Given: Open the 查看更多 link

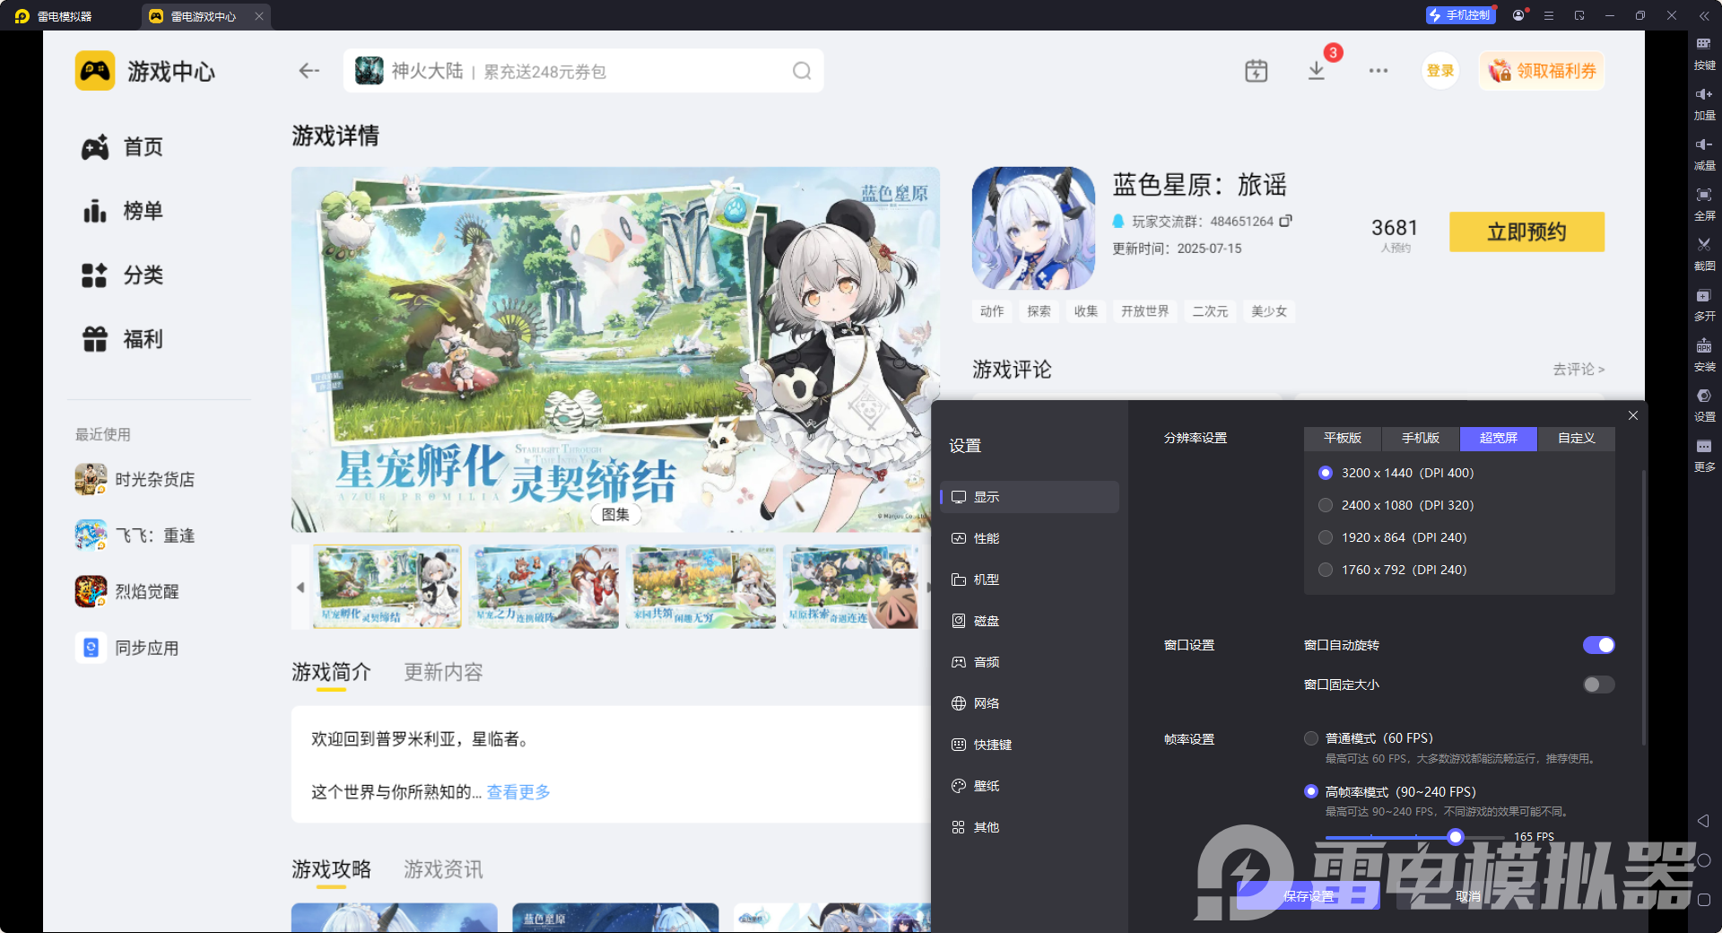Looking at the screenshot, I should point(517,791).
